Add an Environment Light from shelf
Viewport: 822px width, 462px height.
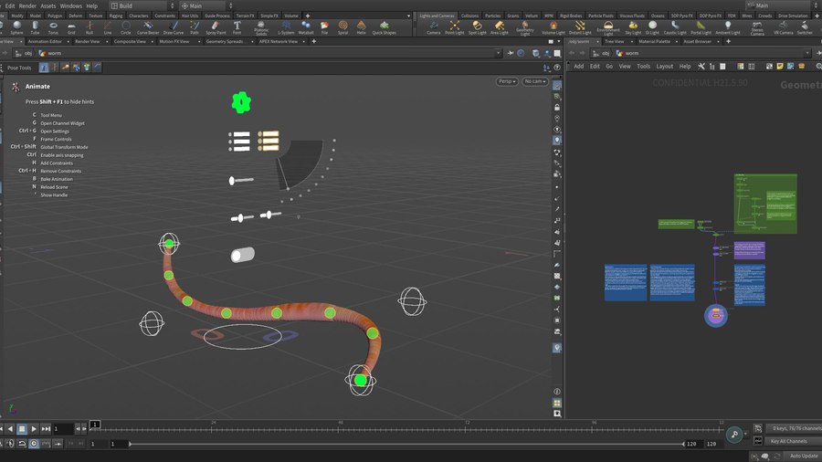[607, 27]
